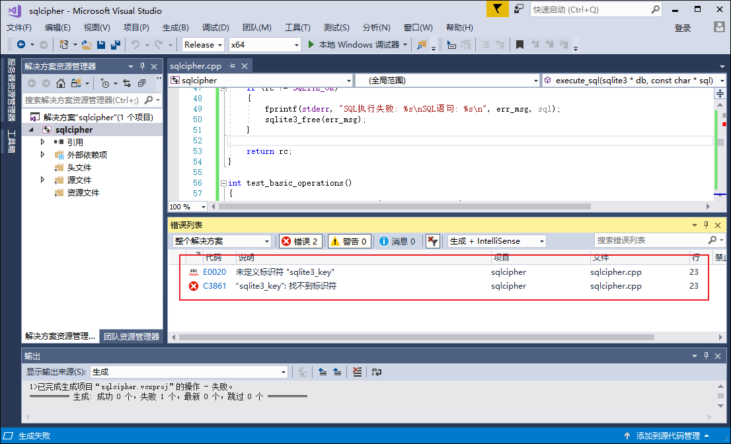Expand the 引用 node in solution tree
731x444 pixels.
[43, 142]
